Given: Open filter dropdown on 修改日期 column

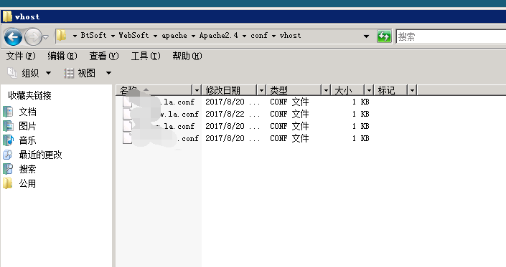Looking at the screenshot, I should pos(261,90).
